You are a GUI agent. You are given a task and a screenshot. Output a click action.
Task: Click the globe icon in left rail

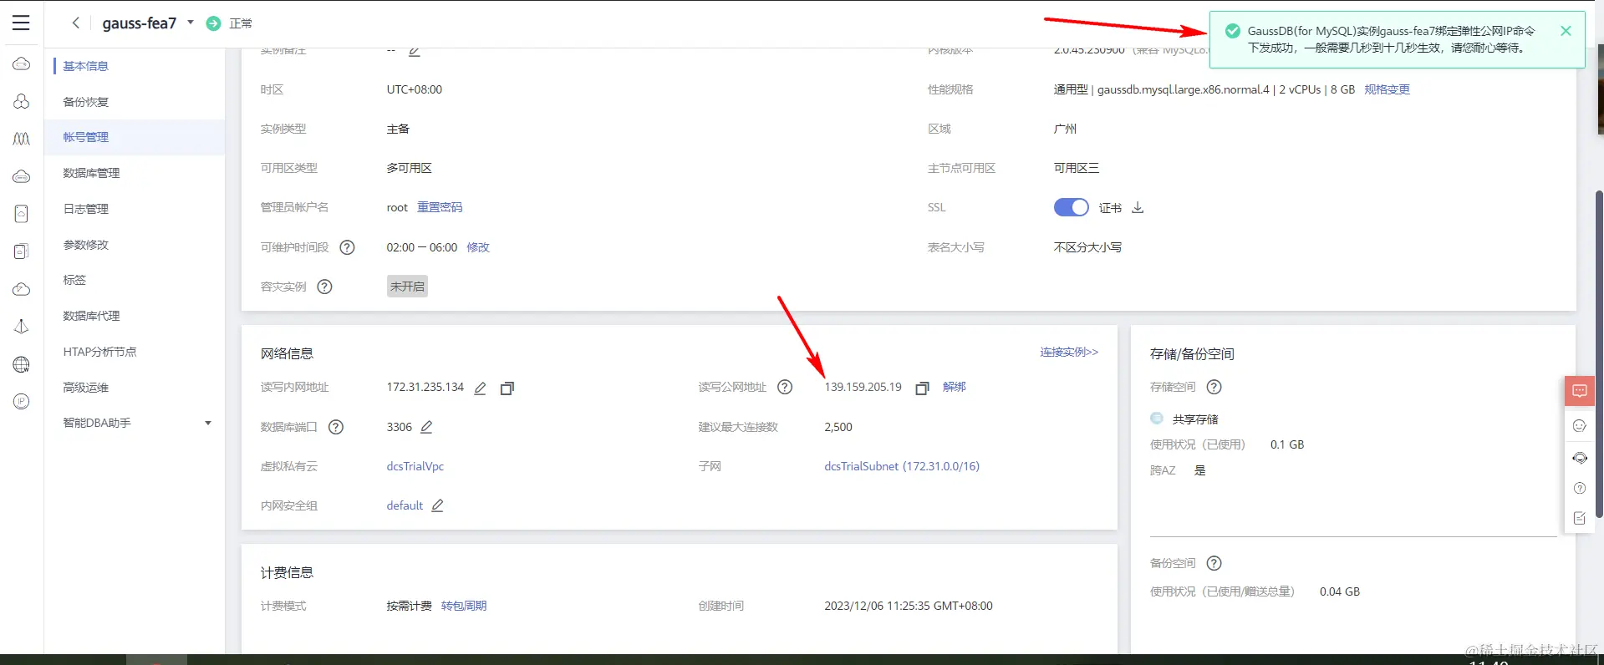pos(22,364)
